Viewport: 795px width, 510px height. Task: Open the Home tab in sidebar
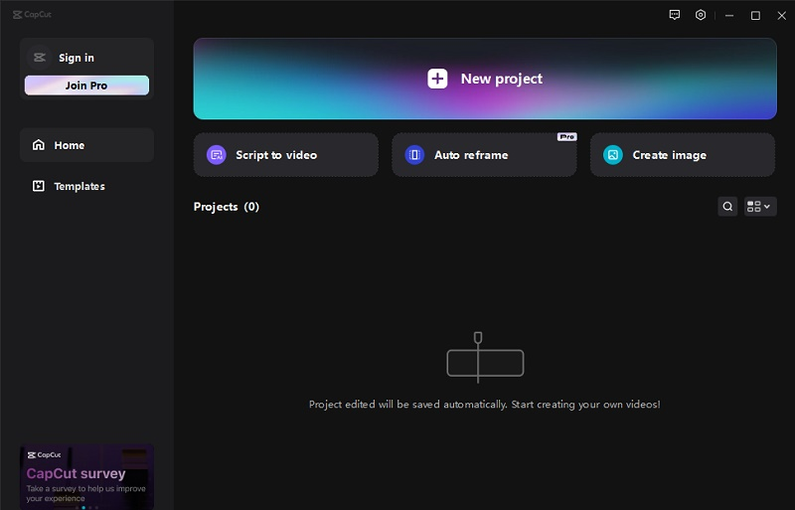(86, 145)
